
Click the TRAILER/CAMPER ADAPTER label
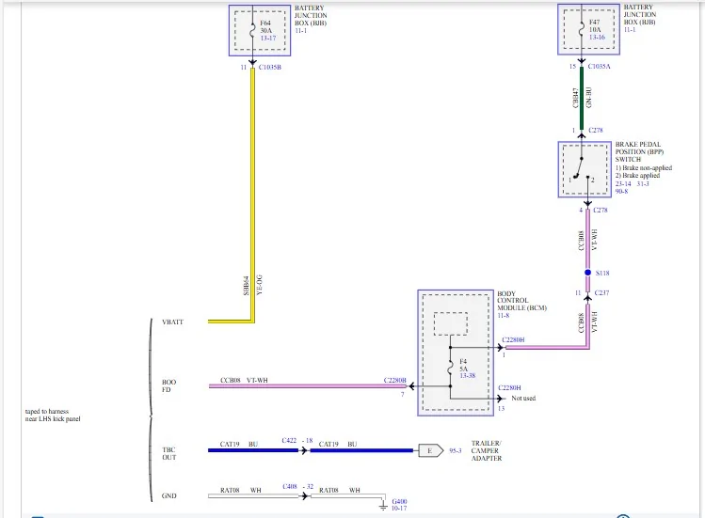[x=487, y=450]
